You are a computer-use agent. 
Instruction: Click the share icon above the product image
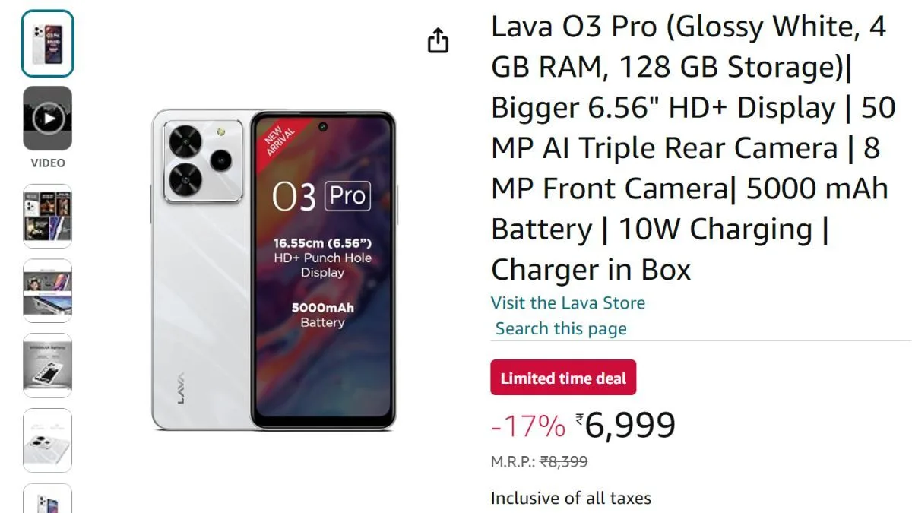438,40
